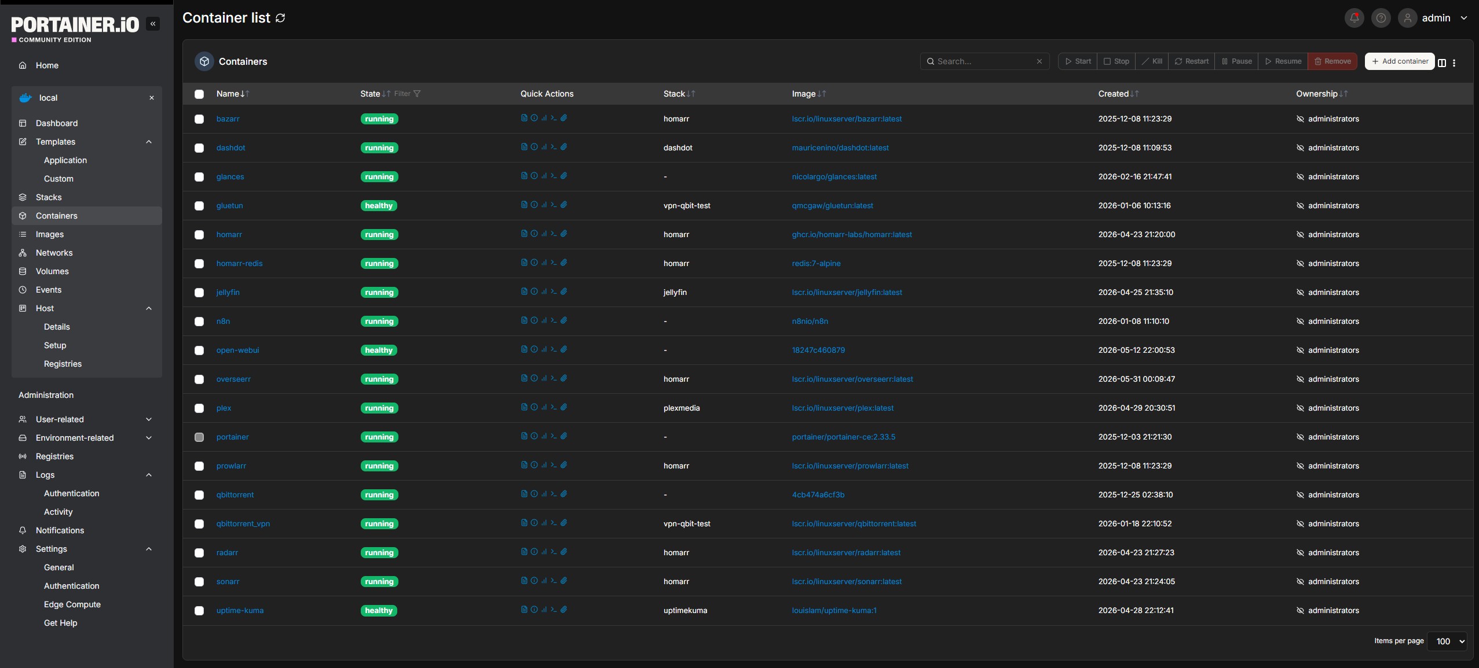Refresh the container list
1479x668 pixels.
click(x=281, y=18)
